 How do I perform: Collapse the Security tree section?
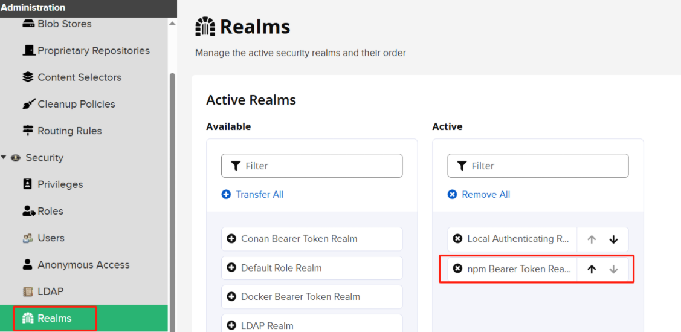click(x=4, y=158)
